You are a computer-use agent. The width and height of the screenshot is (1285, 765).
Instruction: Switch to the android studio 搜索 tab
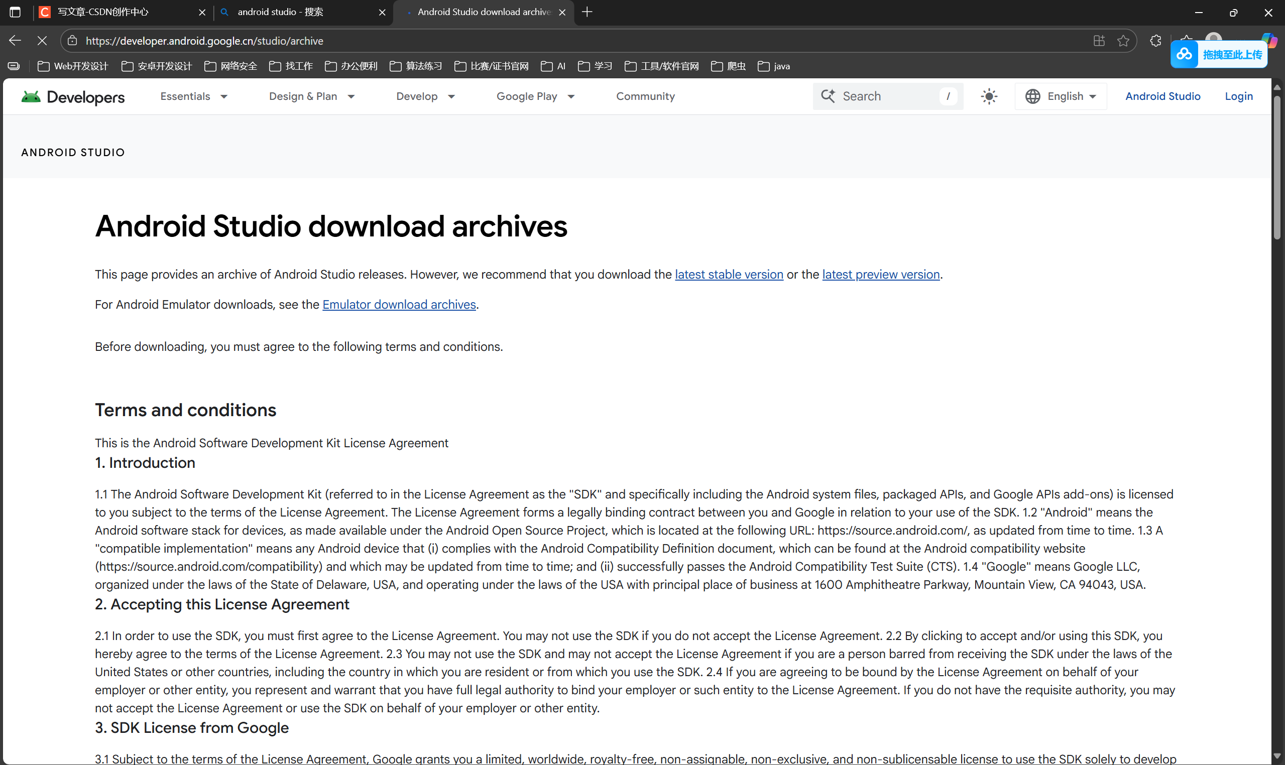pyautogui.click(x=303, y=13)
